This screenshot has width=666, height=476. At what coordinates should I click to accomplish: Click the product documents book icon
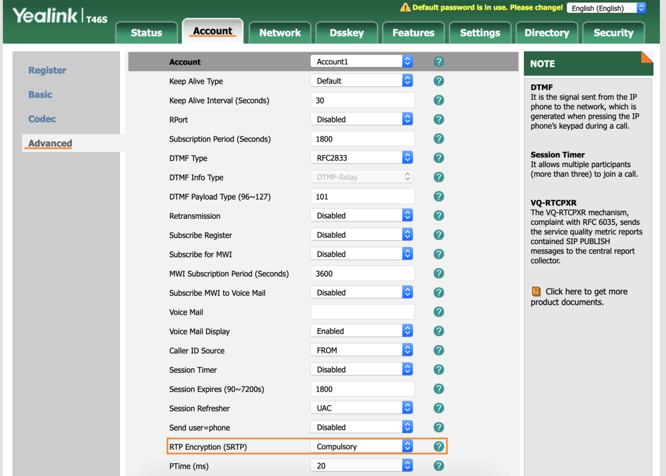(536, 291)
